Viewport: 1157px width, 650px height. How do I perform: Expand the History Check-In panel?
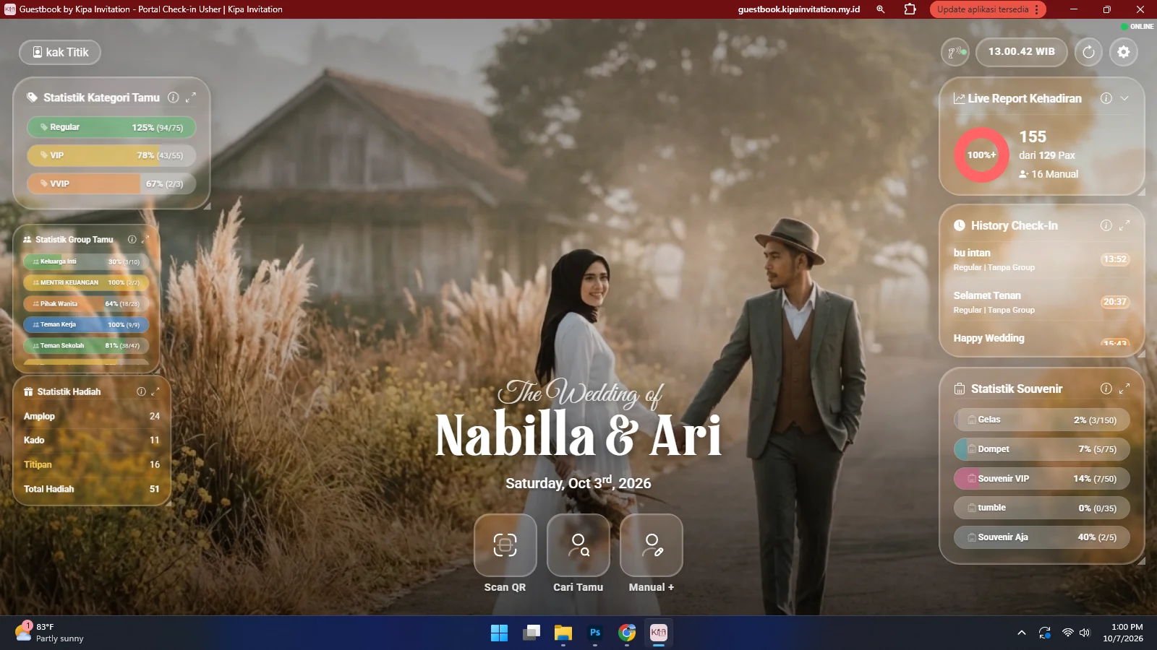pyautogui.click(x=1124, y=225)
